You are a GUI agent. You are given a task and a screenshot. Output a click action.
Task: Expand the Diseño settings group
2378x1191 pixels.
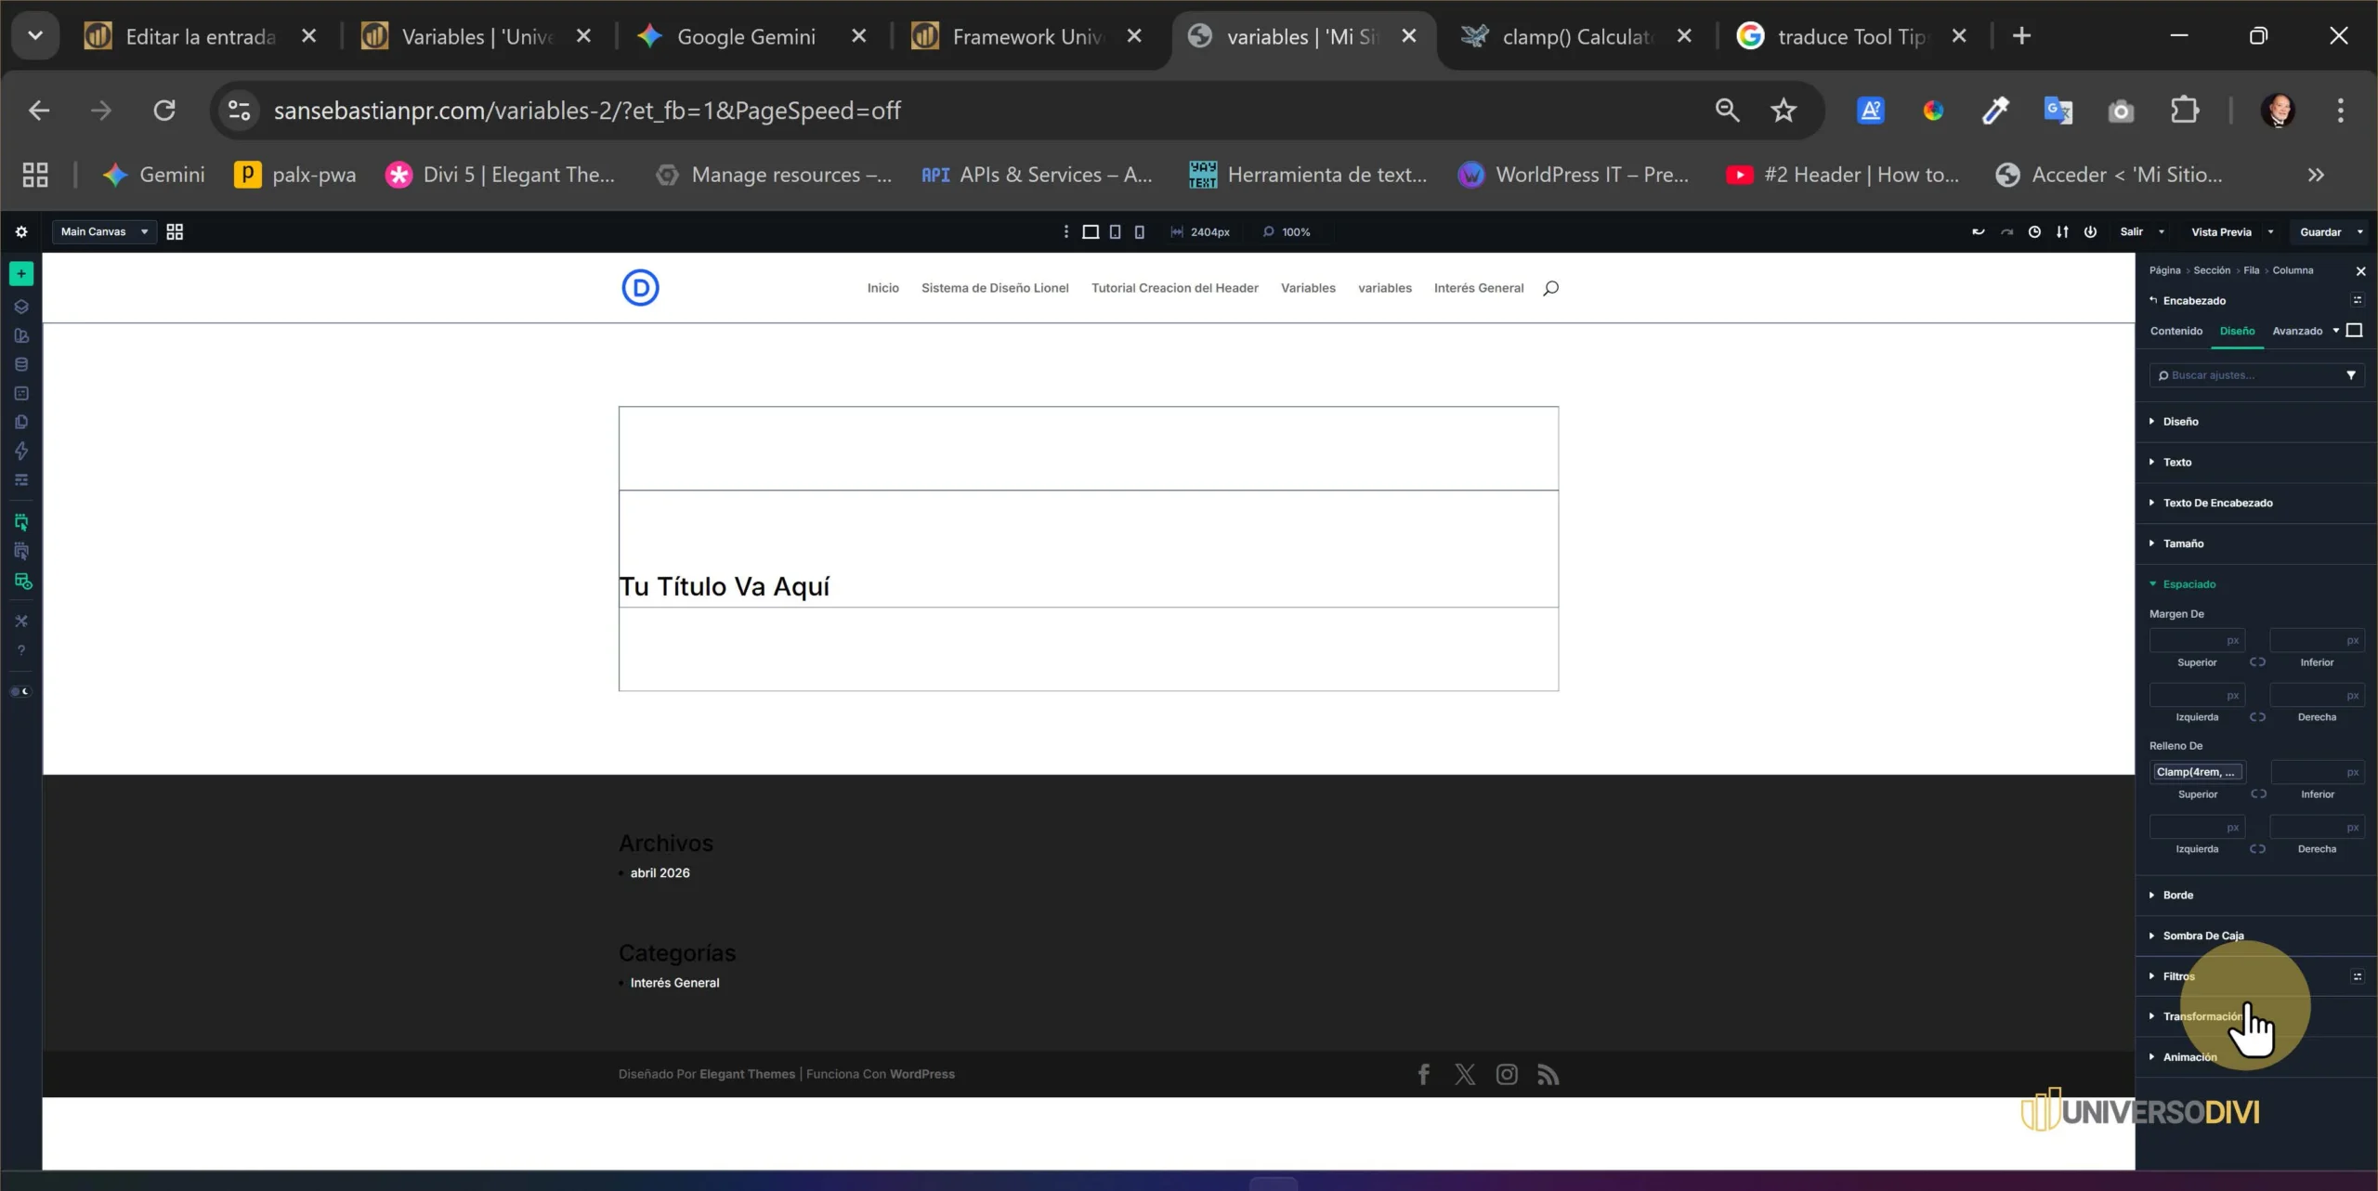[x=2255, y=421]
